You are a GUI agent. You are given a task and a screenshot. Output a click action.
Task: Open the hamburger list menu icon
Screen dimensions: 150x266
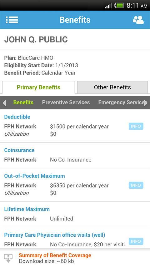(x=12, y=20)
